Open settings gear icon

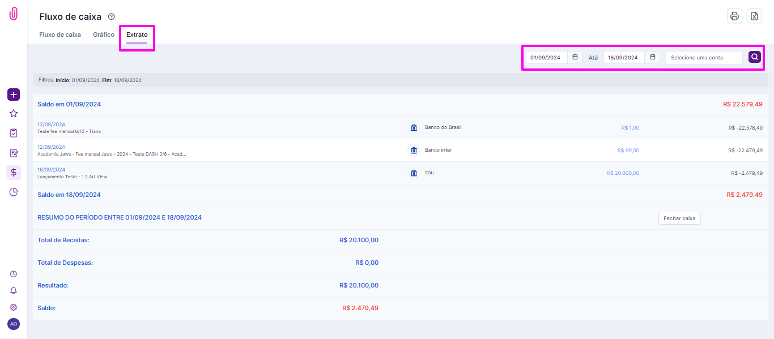(14, 307)
